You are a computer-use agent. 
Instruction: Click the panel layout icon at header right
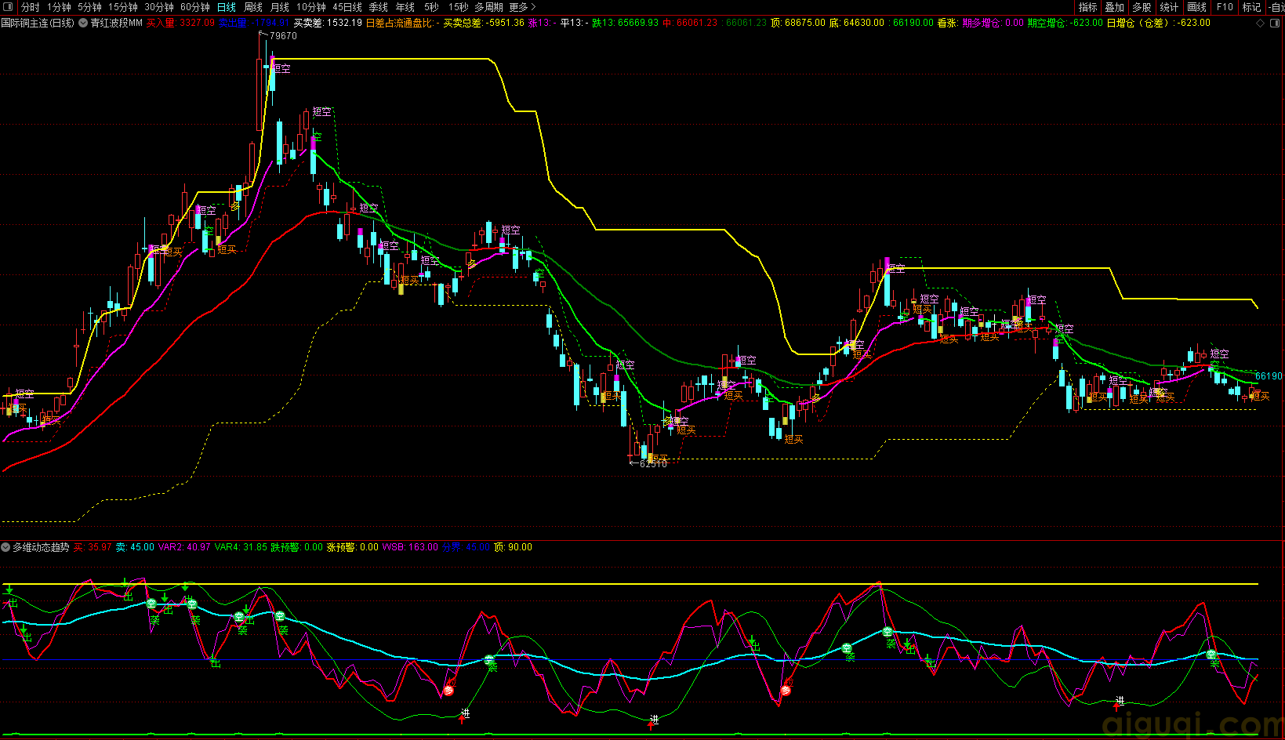[1275, 23]
